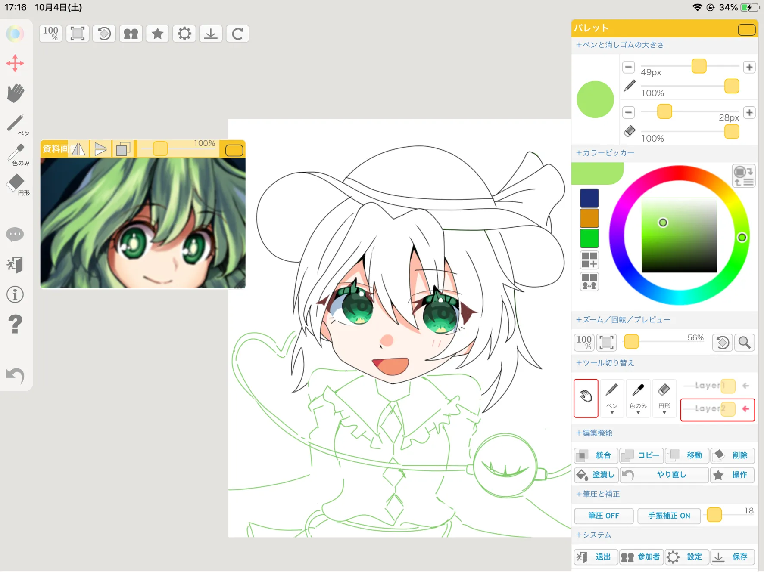Toggle pen pressure 筆圧 OFF
This screenshot has width=764, height=572.
point(604,516)
